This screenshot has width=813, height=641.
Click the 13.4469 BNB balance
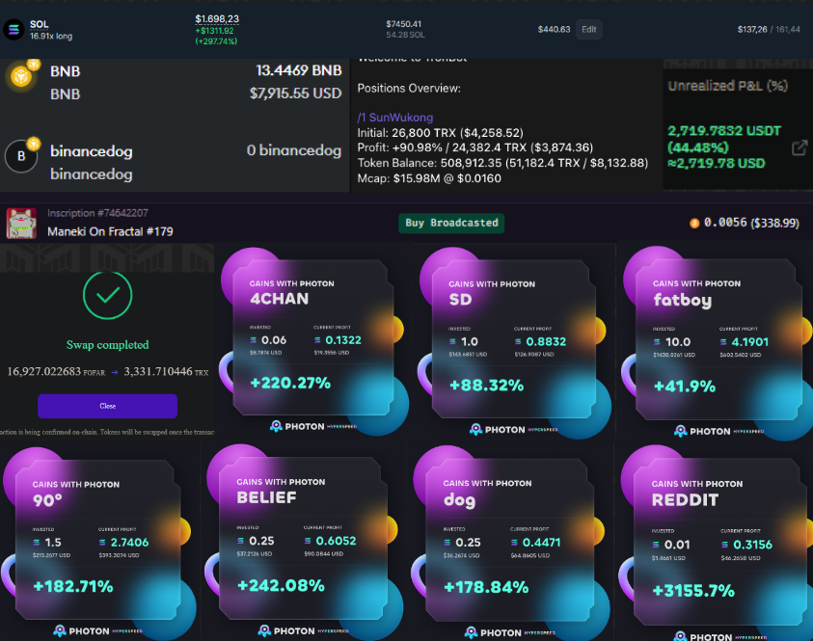click(x=299, y=70)
